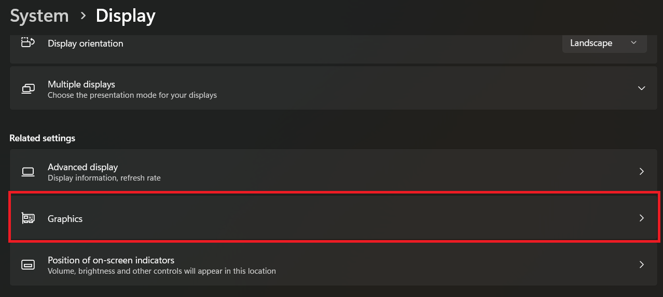Click the Display breadcrumb title

[126, 16]
